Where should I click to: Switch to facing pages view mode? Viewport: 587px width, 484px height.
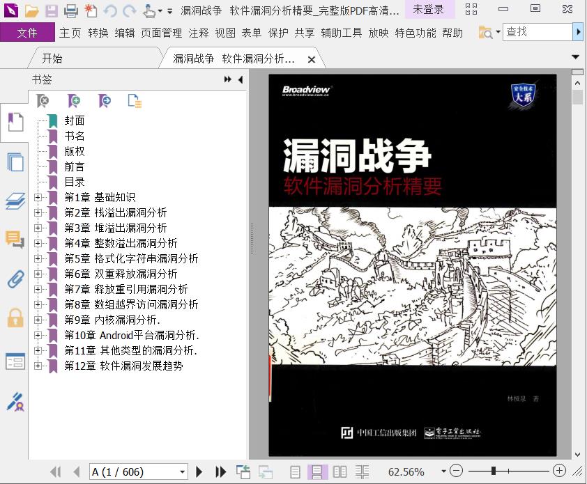(x=340, y=472)
